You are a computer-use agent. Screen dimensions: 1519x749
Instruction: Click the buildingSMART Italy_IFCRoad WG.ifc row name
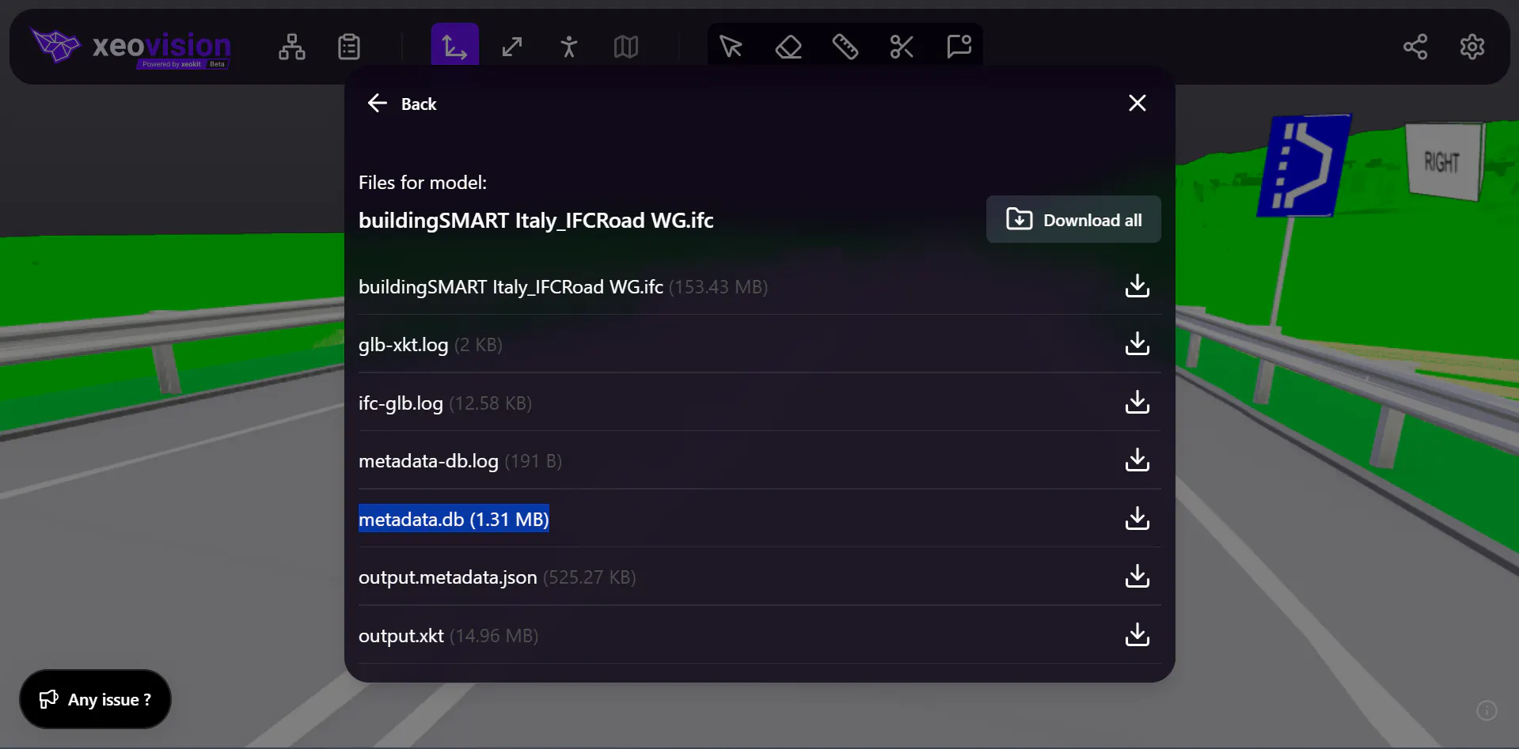[511, 287]
